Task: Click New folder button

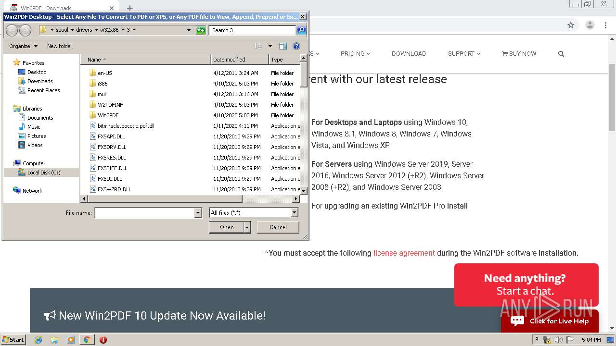Action: pyautogui.click(x=60, y=46)
